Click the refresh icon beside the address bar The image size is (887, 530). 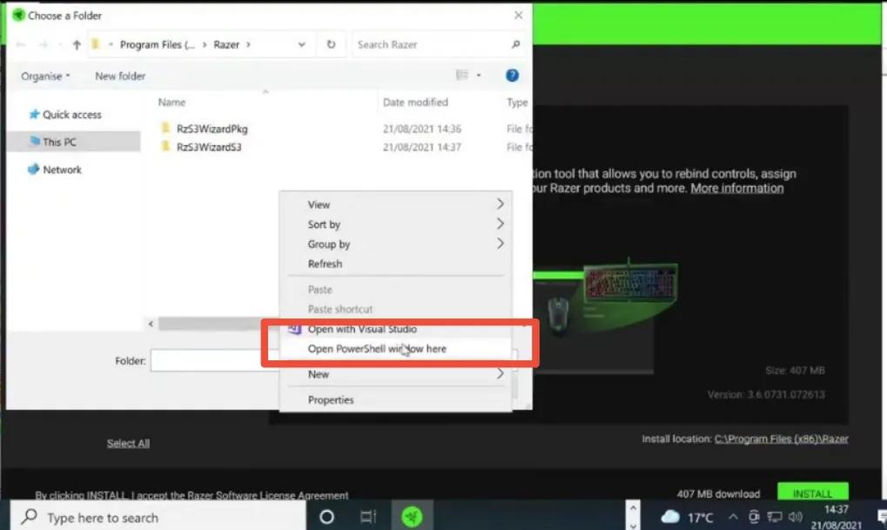[x=332, y=44]
